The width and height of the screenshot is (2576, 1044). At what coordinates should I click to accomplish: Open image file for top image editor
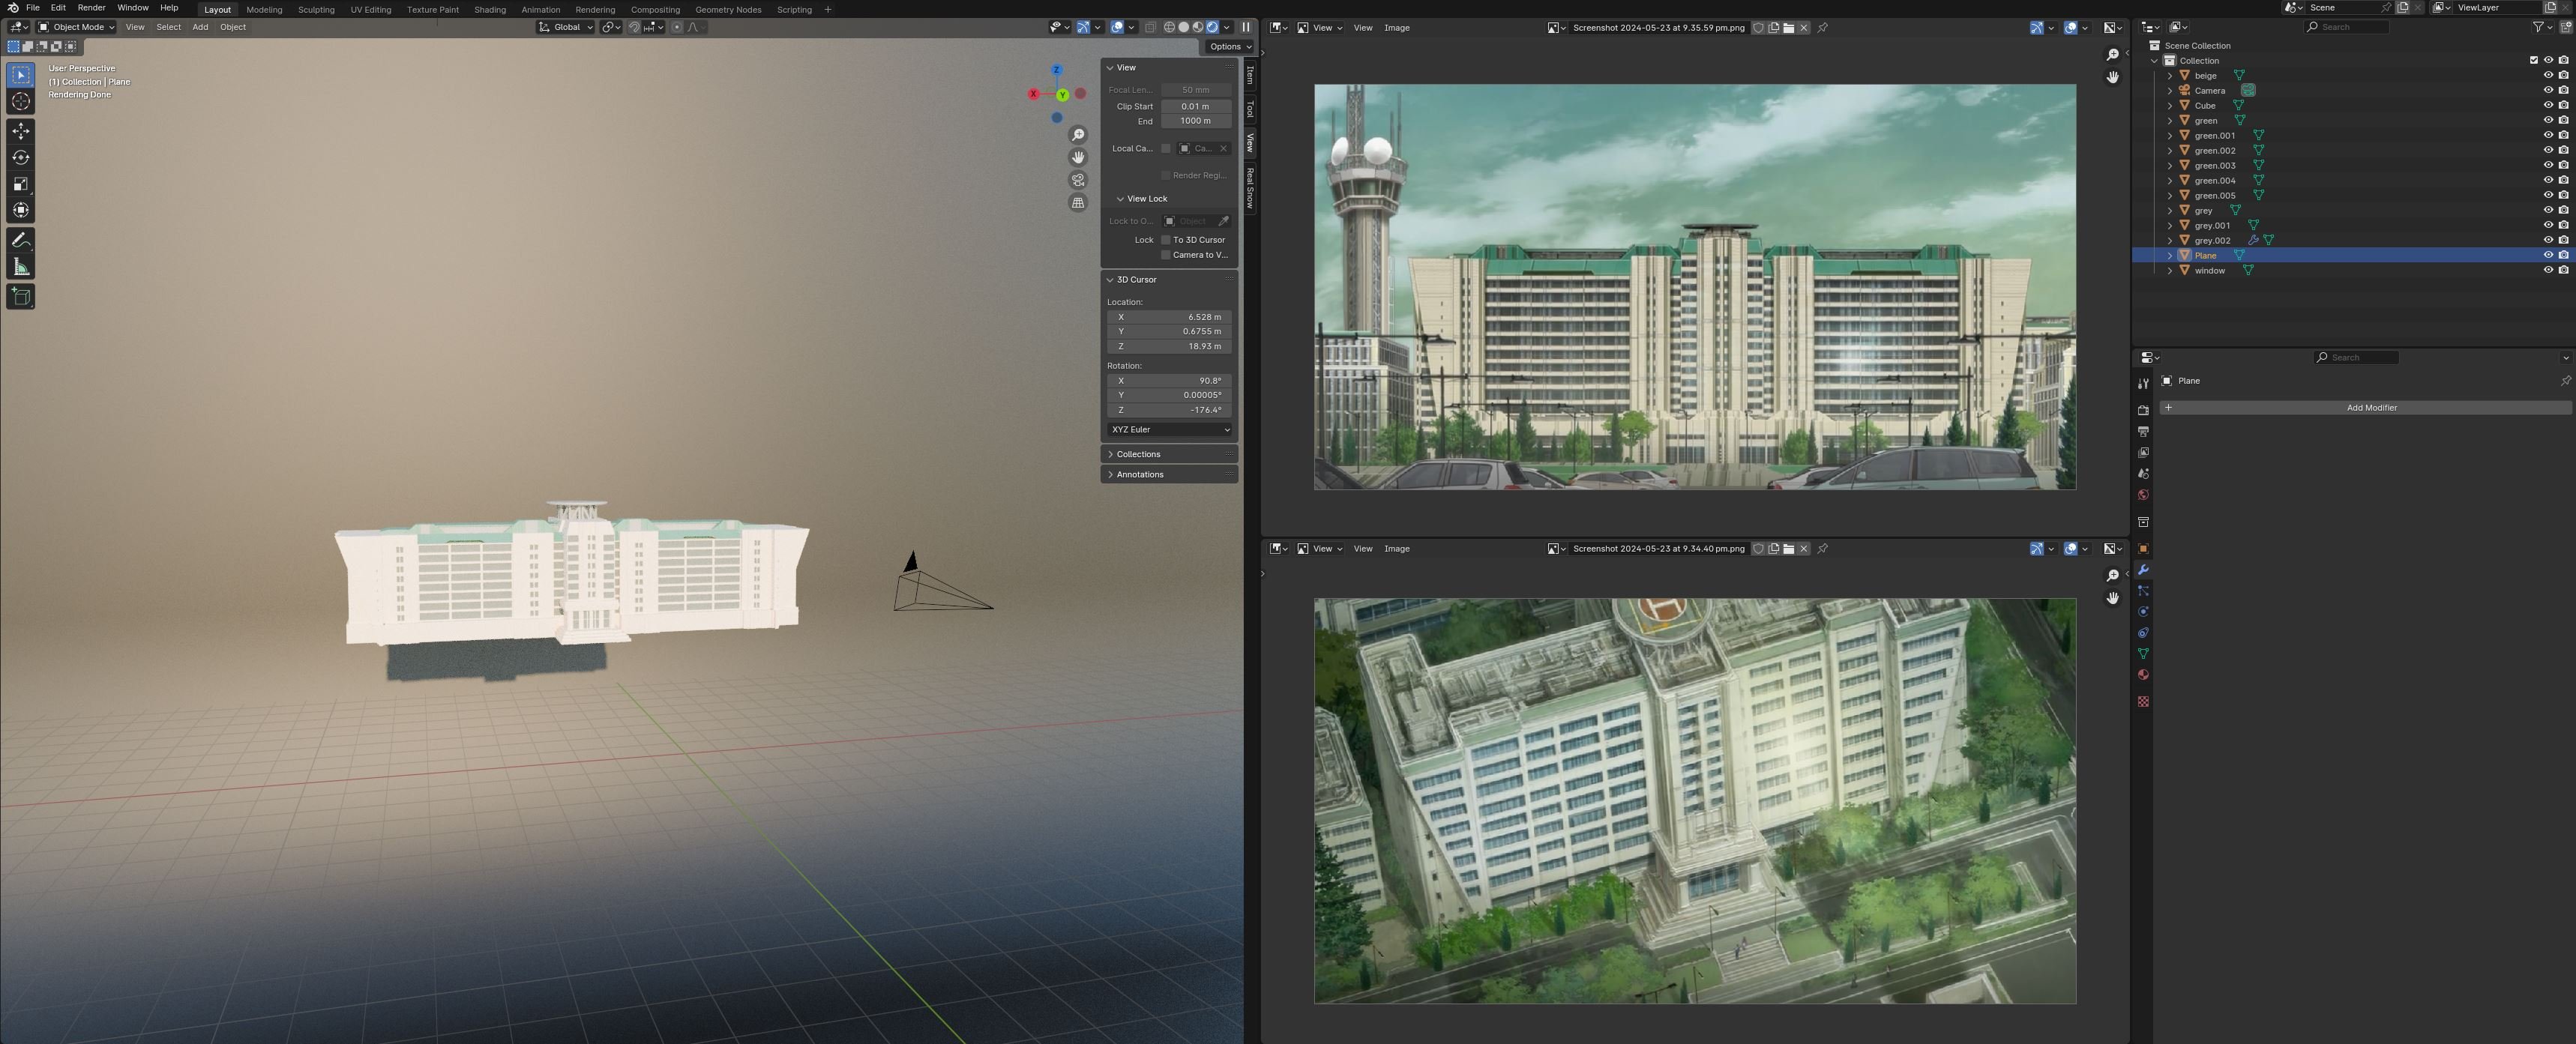coord(1789,28)
